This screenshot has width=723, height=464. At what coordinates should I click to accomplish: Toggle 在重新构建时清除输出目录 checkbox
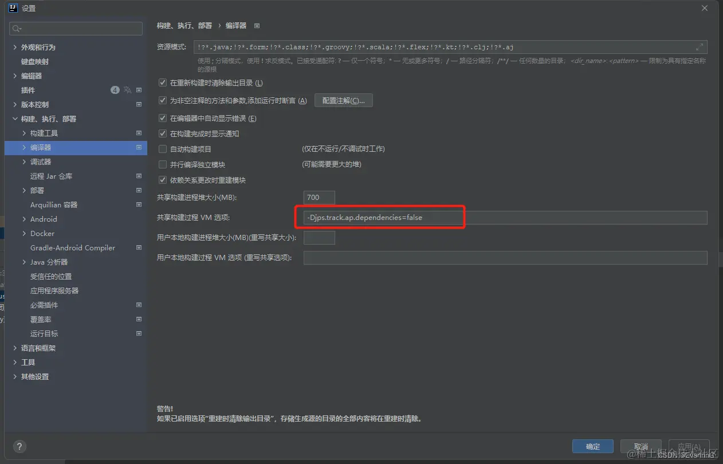pos(163,83)
